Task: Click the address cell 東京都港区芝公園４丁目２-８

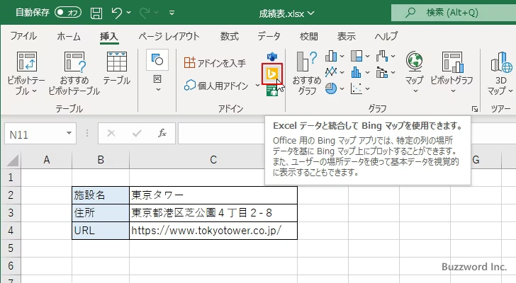Action: pyautogui.click(x=213, y=213)
